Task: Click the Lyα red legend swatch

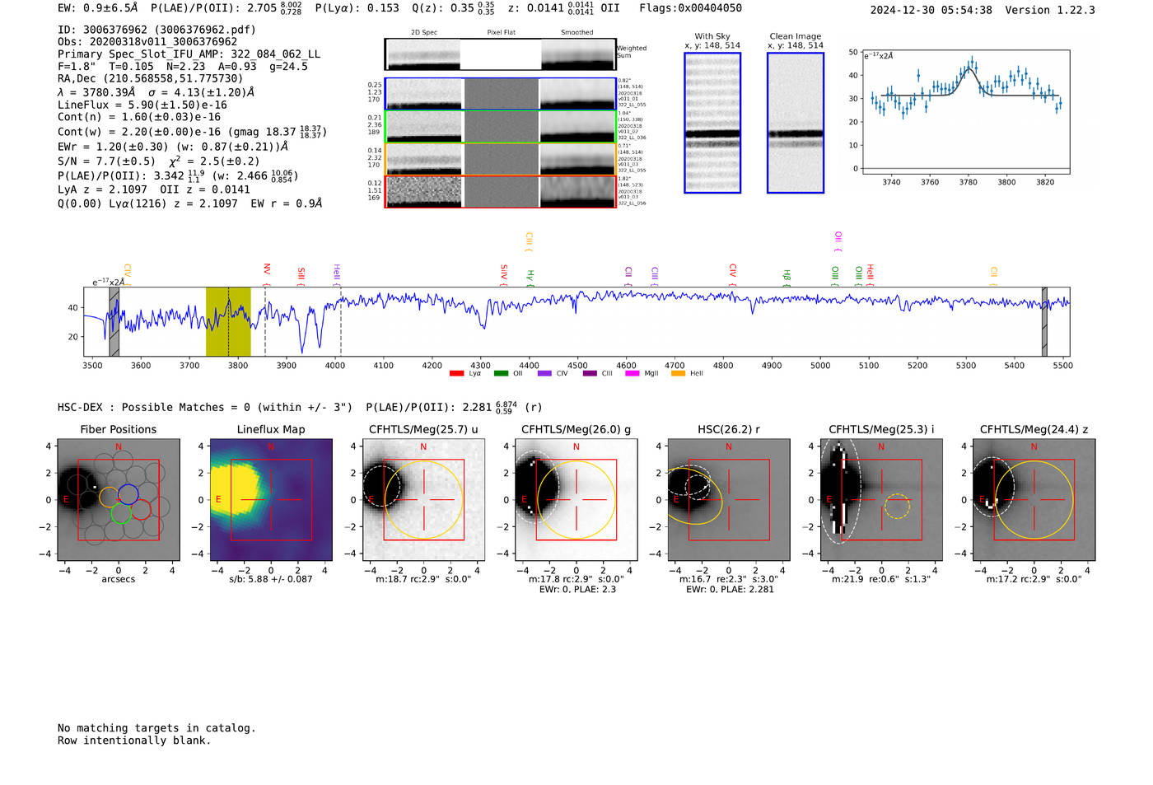Action: point(456,373)
